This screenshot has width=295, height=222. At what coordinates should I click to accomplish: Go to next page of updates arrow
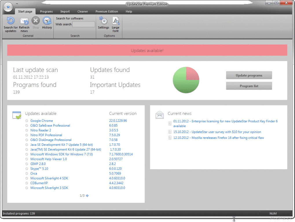87,196
